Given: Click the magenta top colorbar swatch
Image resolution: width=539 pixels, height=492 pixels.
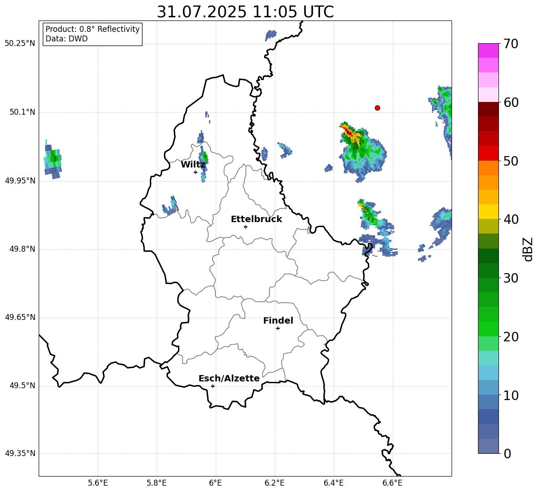Looking at the screenshot, I should click(x=488, y=51).
